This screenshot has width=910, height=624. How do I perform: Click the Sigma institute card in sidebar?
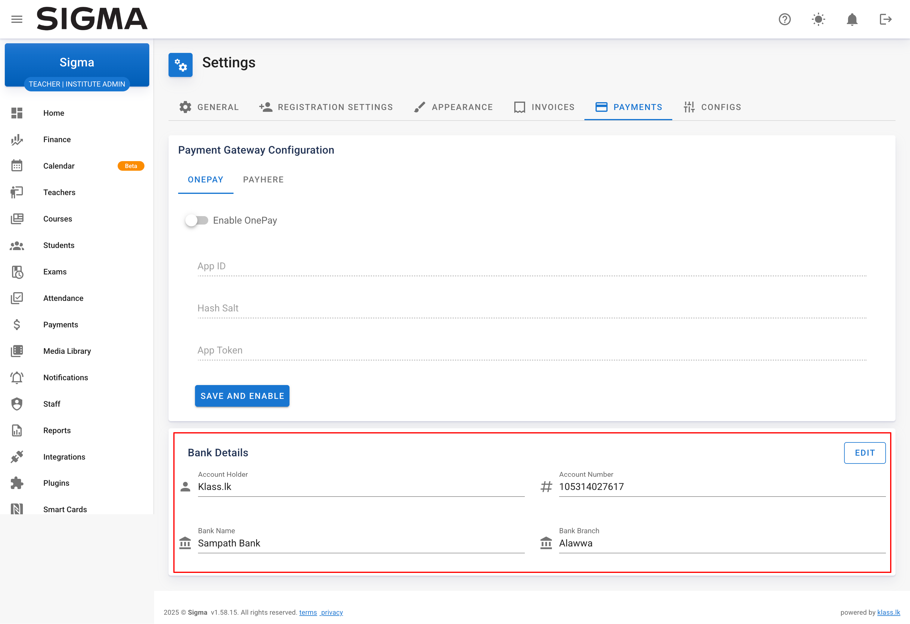(x=77, y=65)
